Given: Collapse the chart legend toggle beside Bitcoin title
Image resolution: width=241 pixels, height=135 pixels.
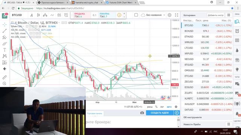Looking at the screenshot, I should 12,22.
